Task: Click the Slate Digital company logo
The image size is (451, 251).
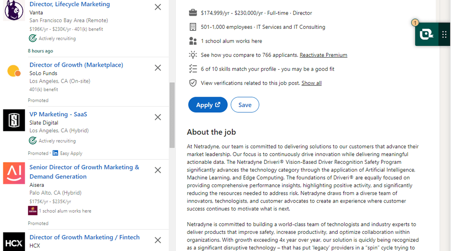Action: point(14,120)
